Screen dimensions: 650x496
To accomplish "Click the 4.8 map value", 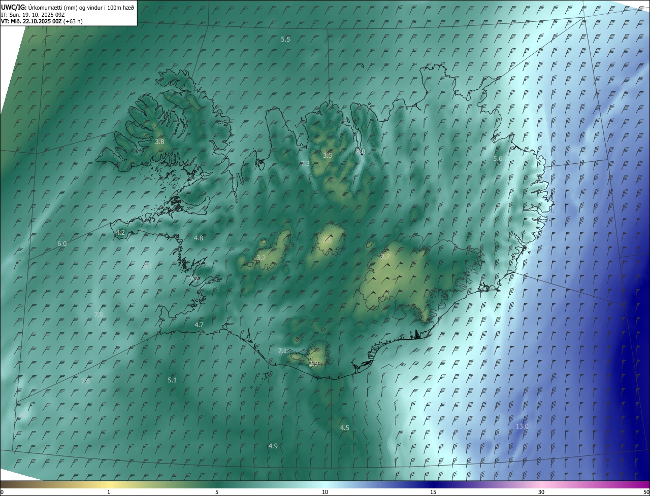I will pos(199,237).
